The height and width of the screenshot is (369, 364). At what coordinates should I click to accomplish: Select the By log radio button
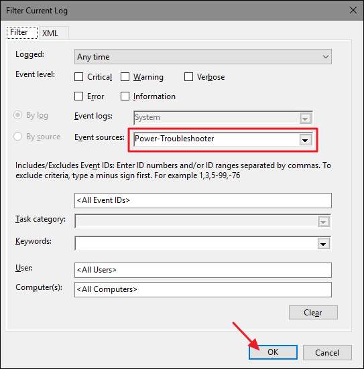pos(18,115)
